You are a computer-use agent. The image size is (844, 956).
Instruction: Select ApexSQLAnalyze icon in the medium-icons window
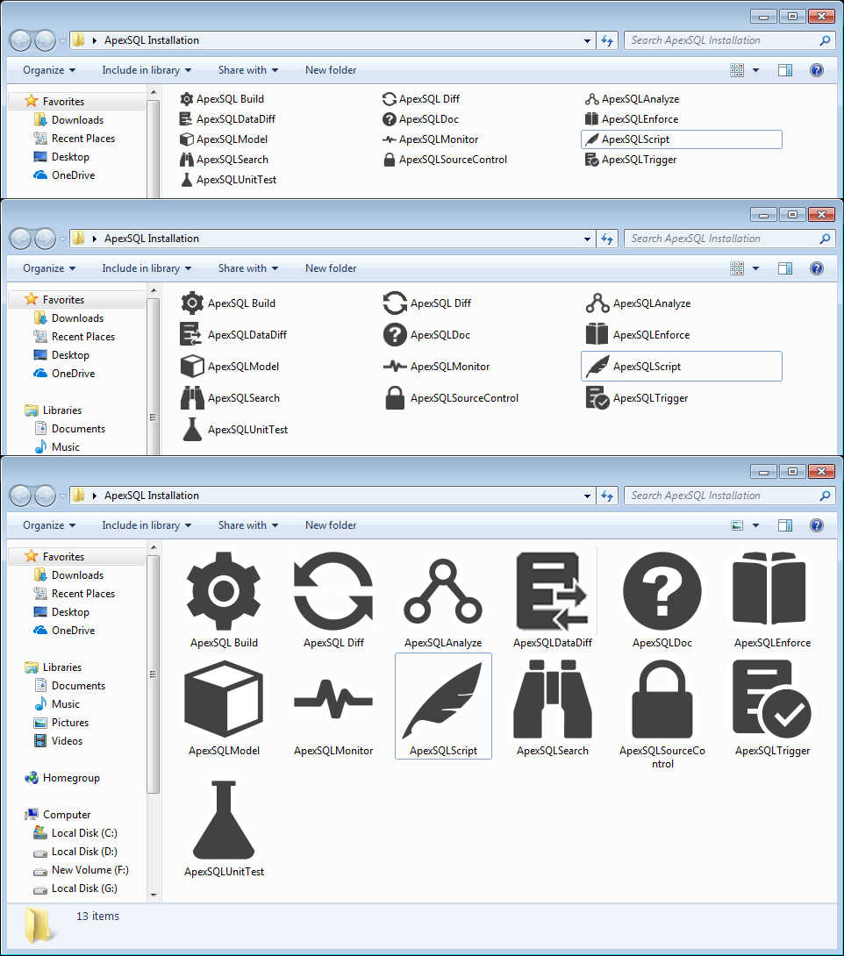(x=597, y=303)
